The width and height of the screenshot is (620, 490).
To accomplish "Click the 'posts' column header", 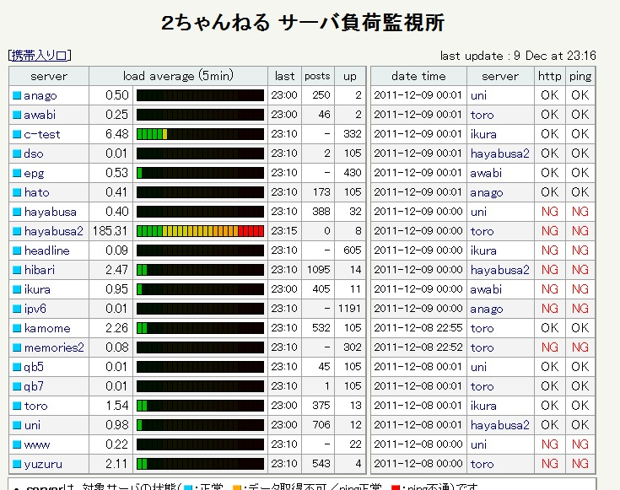I will (x=317, y=76).
